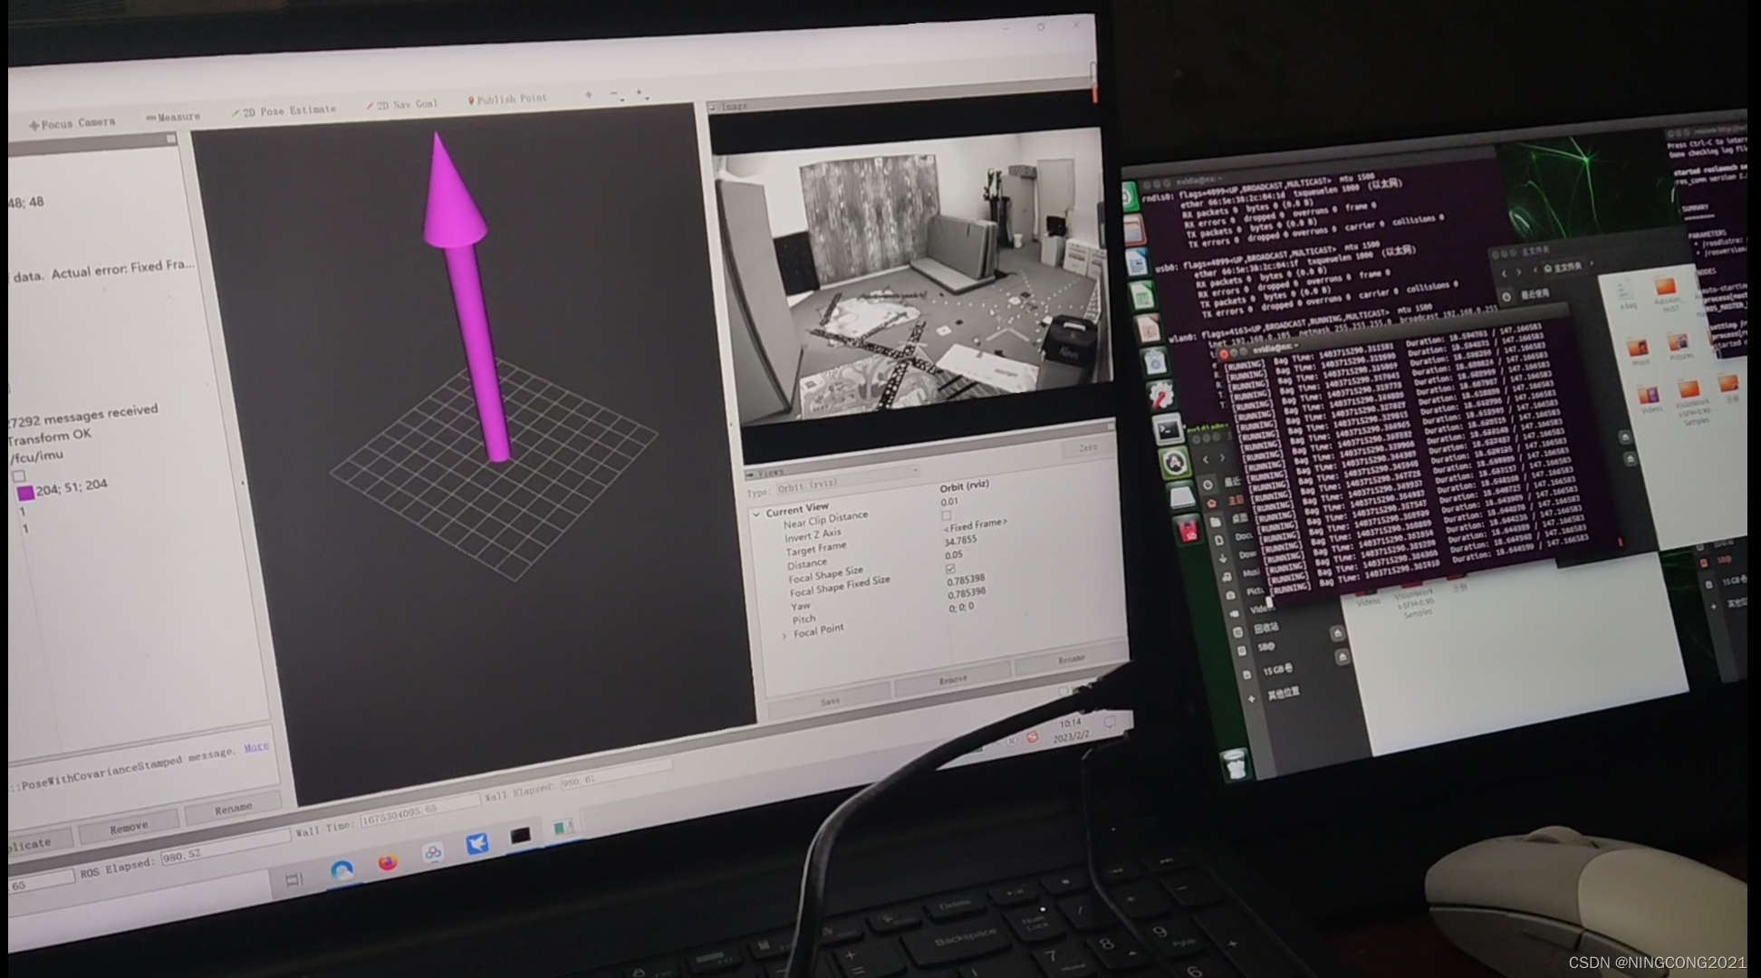Image resolution: width=1761 pixels, height=978 pixels.
Task: Click the magenta 204; 51; 204 color swatch
Action: coord(25,492)
